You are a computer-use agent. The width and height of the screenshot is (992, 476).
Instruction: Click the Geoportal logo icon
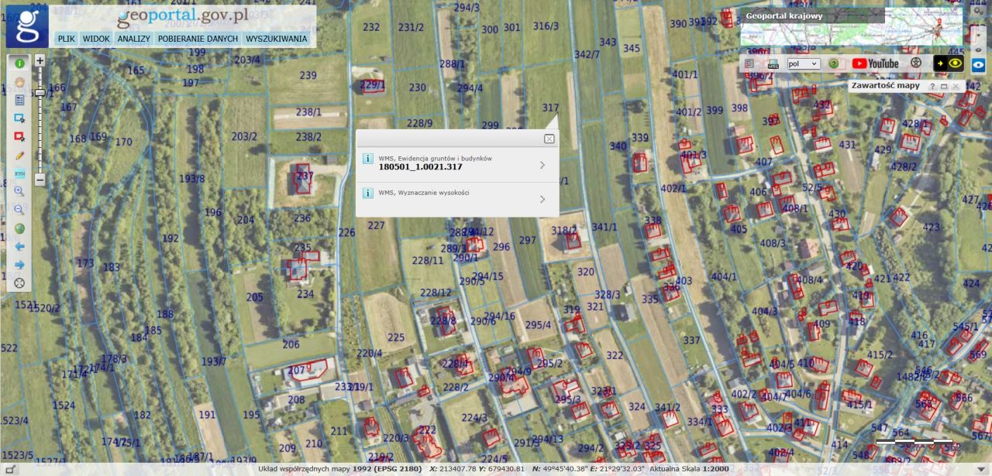click(27, 26)
